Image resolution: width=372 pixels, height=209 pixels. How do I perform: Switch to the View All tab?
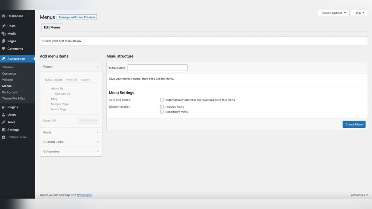tap(71, 80)
